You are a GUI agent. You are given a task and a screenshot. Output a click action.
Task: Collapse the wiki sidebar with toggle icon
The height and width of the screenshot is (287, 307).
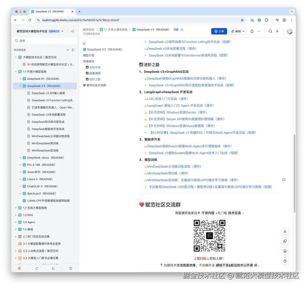(x=72, y=31)
